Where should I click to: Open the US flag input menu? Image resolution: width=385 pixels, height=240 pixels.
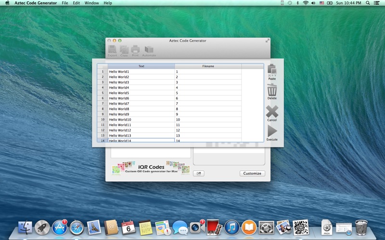[321, 3]
